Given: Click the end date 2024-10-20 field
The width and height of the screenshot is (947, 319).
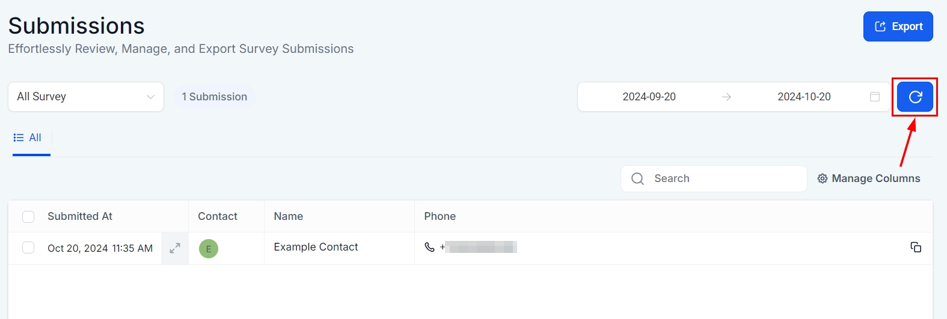Looking at the screenshot, I should [804, 97].
